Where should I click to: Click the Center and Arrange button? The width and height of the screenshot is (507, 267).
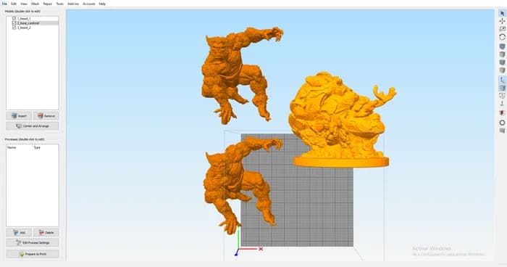pos(33,126)
